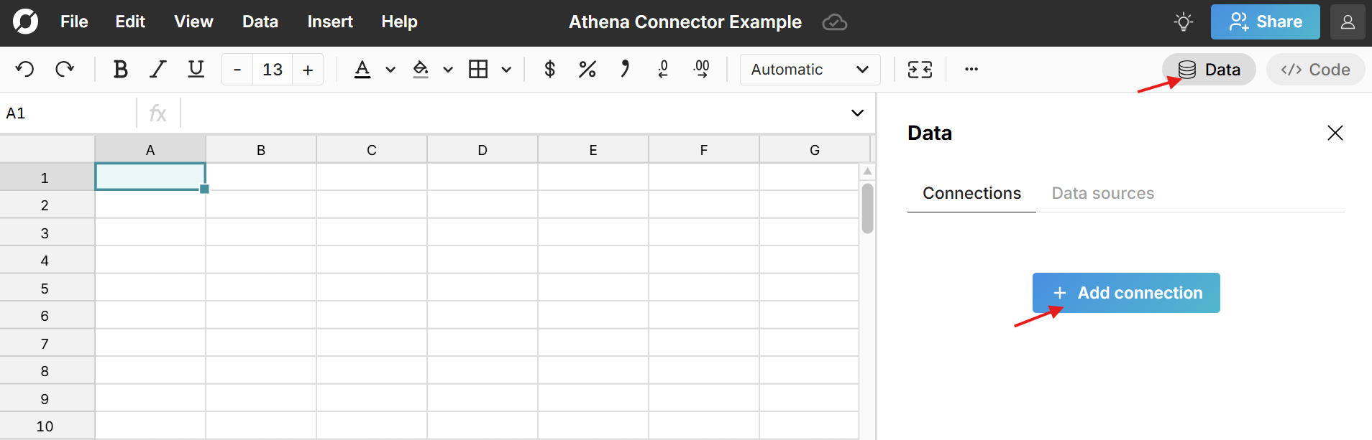This screenshot has width=1372, height=440.
Task: Toggle italic formatting
Action: pos(157,69)
